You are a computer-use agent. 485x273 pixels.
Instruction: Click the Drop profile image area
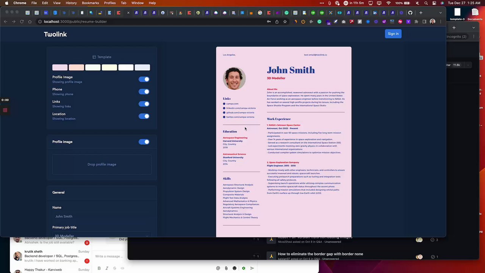point(102,165)
